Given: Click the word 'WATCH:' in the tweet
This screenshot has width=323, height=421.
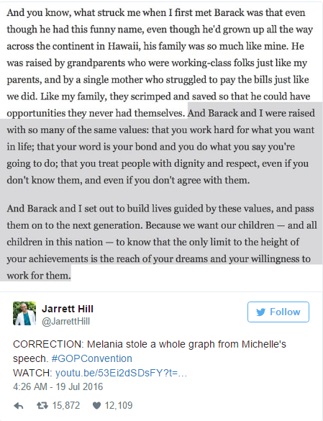Looking at the screenshot, I should [32, 373].
